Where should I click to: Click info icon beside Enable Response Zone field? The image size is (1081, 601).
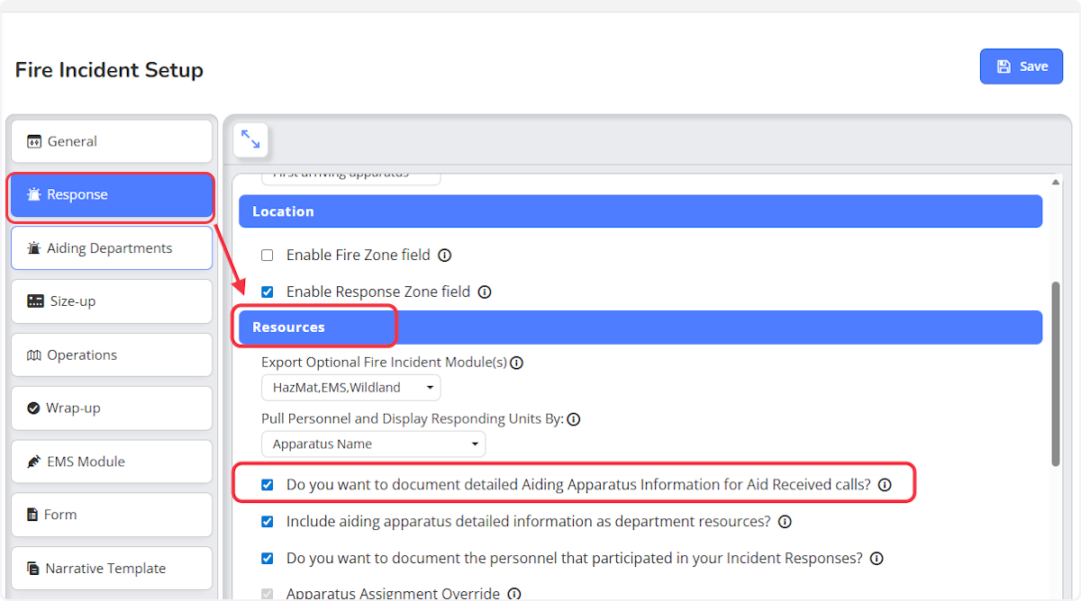484,292
